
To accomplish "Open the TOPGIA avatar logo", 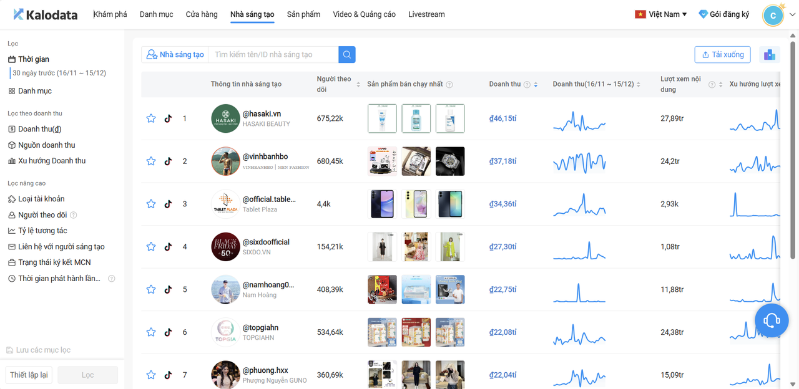I will coord(225,332).
